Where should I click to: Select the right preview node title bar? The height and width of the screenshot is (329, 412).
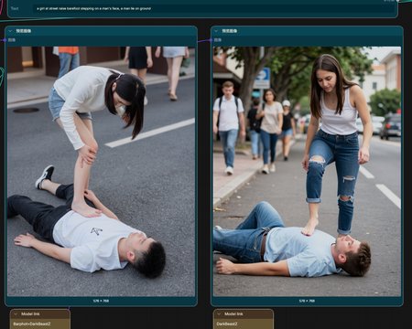pos(307,31)
